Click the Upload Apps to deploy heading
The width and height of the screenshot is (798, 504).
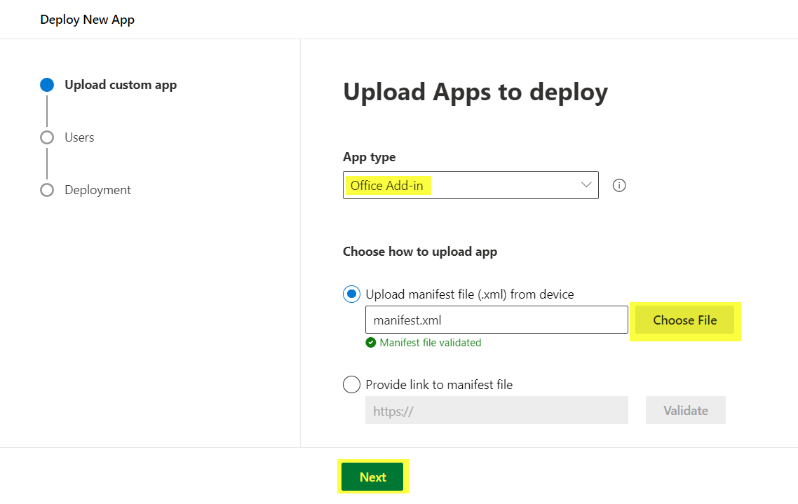coord(475,93)
